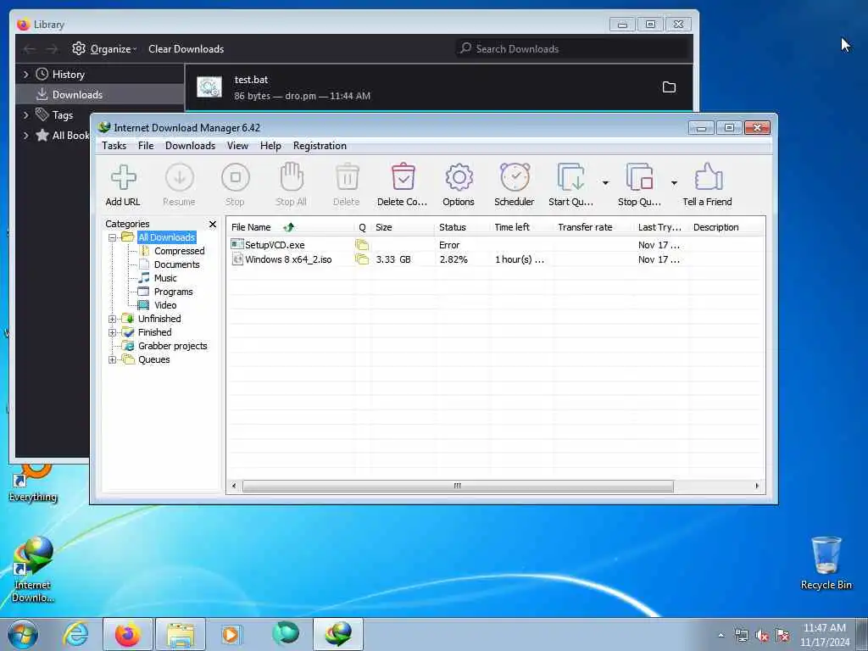Click the Start Queue toolbar icon

570,177
